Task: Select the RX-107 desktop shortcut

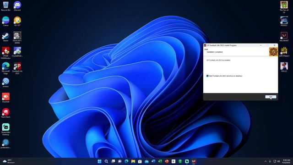Action: [x=17, y=21]
